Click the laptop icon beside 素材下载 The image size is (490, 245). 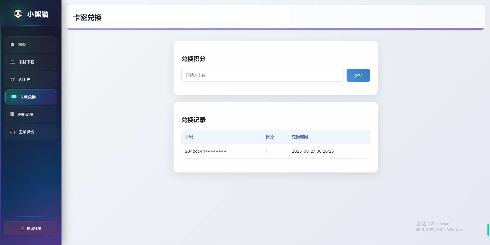[x=13, y=62]
